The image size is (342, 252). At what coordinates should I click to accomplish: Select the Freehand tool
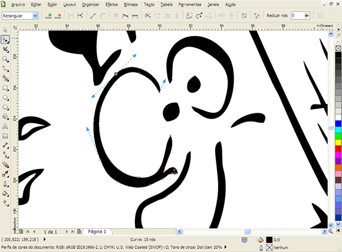(x=5, y=68)
